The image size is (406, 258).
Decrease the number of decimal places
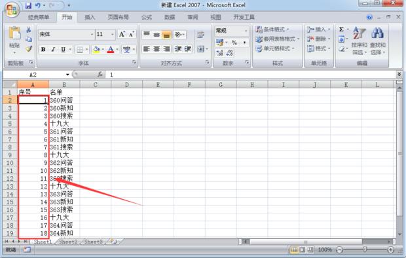pos(229,53)
